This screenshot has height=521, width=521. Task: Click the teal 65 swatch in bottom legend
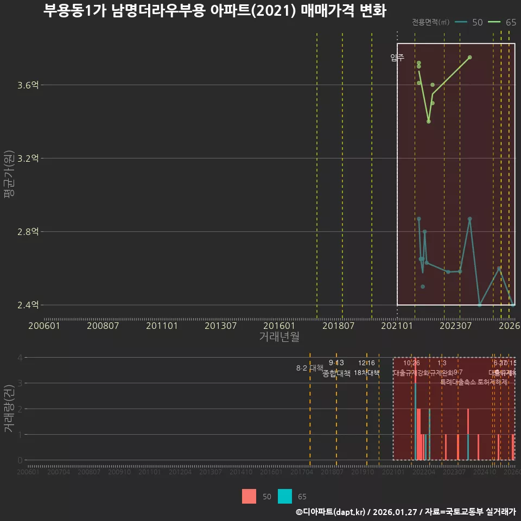[x=285, y=497]
